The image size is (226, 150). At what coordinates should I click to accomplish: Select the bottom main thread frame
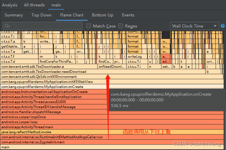(112, 147)
